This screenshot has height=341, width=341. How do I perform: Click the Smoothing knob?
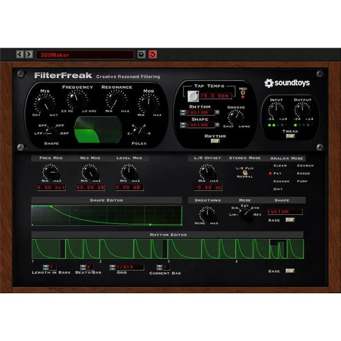pos(207,214)
